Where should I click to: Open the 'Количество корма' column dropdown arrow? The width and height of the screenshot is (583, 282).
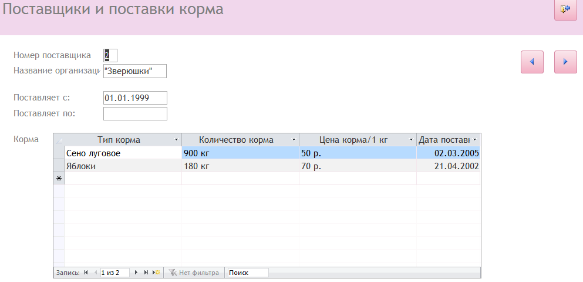point(294,140)
